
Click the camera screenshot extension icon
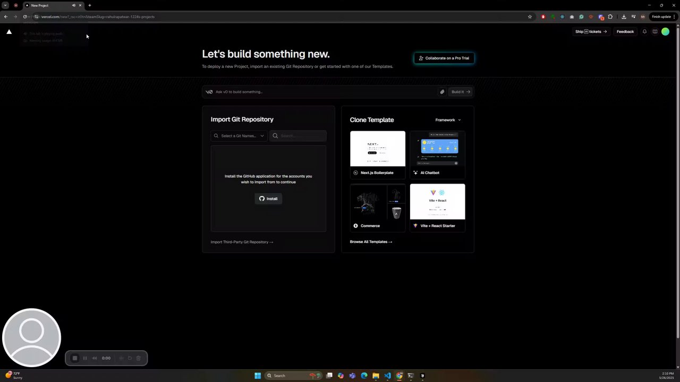(x=572, y=16)
